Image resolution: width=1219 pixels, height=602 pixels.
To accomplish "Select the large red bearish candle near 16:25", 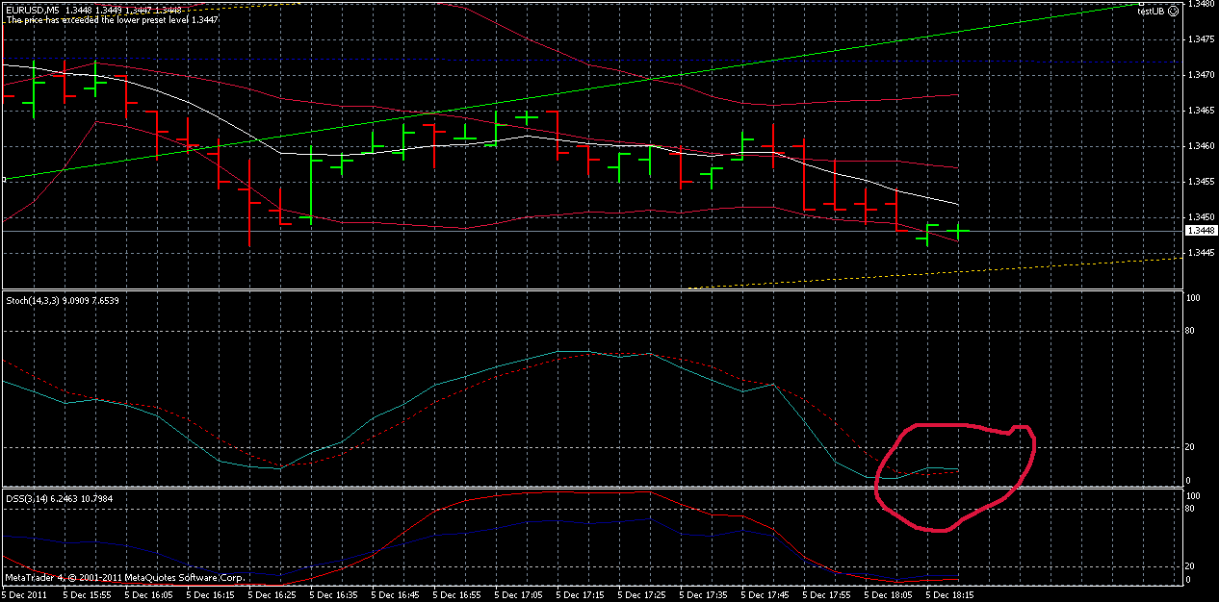I will pos(248,202).
